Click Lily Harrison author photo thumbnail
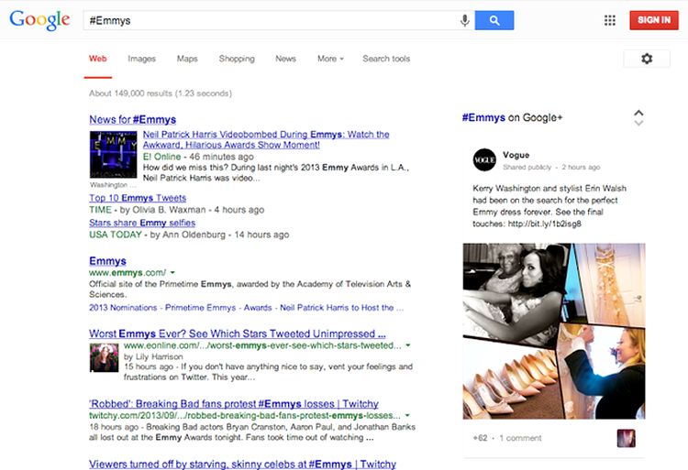Screen dimensions: 688x470 click(x=104, y=358)
